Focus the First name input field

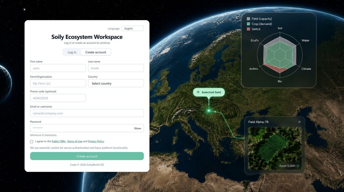(x=58, y=68)
